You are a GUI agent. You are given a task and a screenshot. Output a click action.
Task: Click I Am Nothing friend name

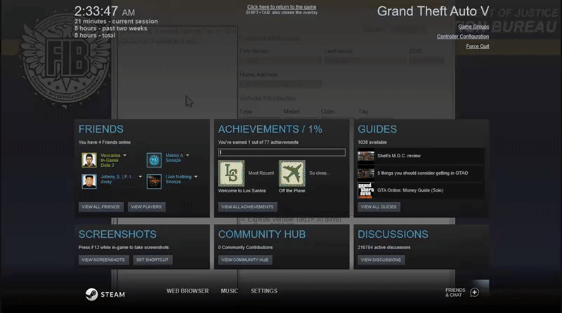(178, 177)
